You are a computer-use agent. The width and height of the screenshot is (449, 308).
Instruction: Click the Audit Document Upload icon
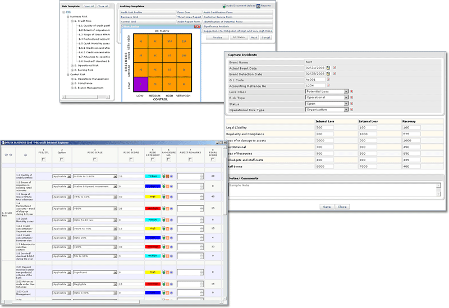pyautogui.click(x=222, y=5)
